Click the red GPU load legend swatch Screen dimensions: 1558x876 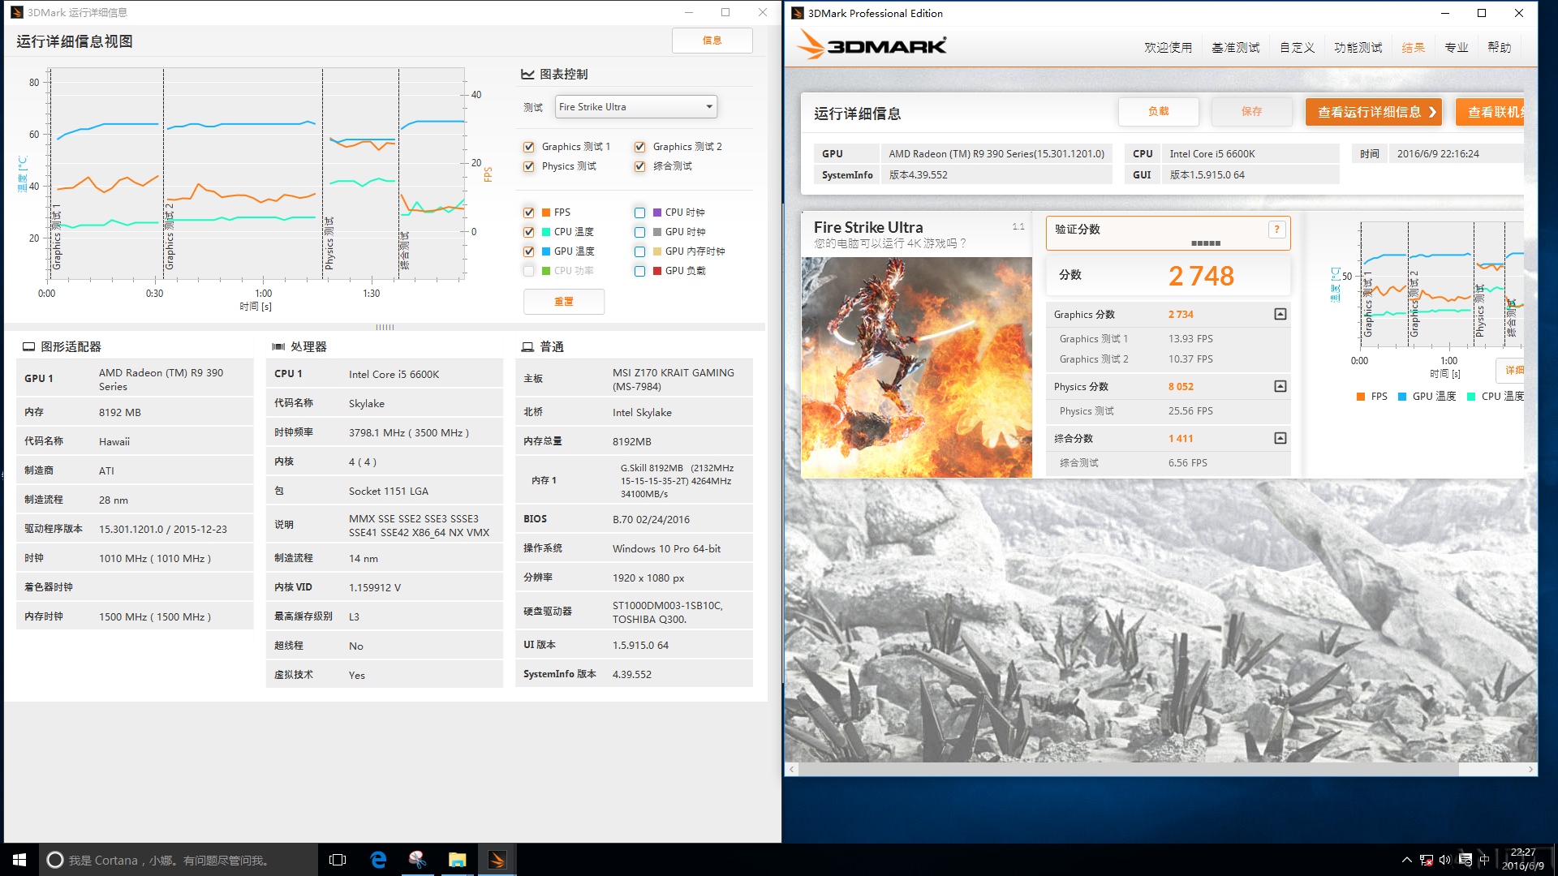tap(657, 271)
